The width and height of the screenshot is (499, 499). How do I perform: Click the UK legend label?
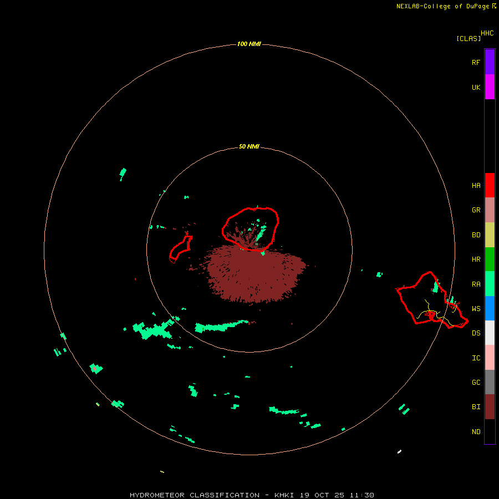[476, 87]
